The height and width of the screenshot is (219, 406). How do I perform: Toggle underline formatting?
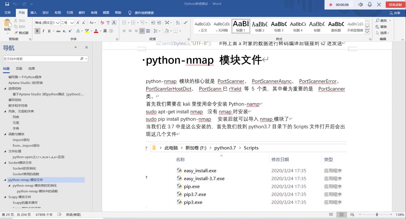(x=49, y=31)
